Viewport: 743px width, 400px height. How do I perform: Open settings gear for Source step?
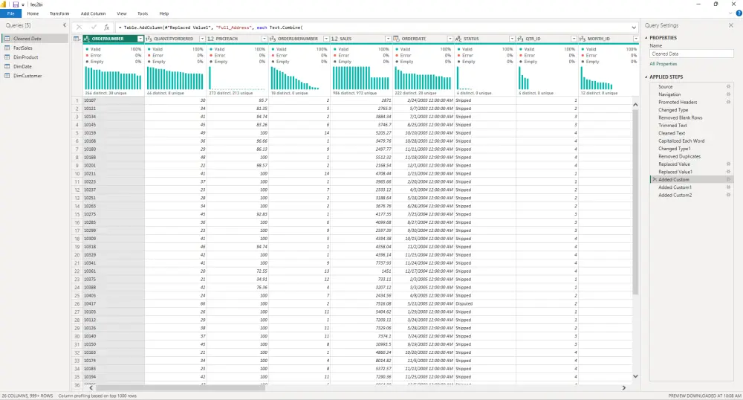[728, 87]
